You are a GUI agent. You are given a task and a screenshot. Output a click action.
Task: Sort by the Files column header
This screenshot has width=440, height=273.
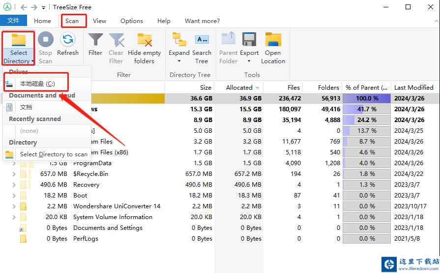coord(283,88)
